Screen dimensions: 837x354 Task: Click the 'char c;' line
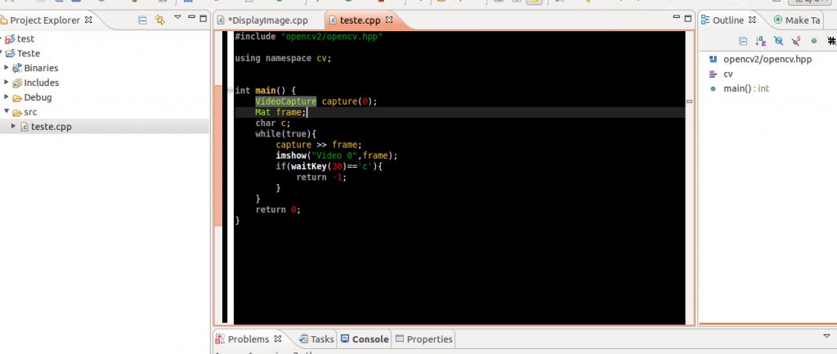273,123
